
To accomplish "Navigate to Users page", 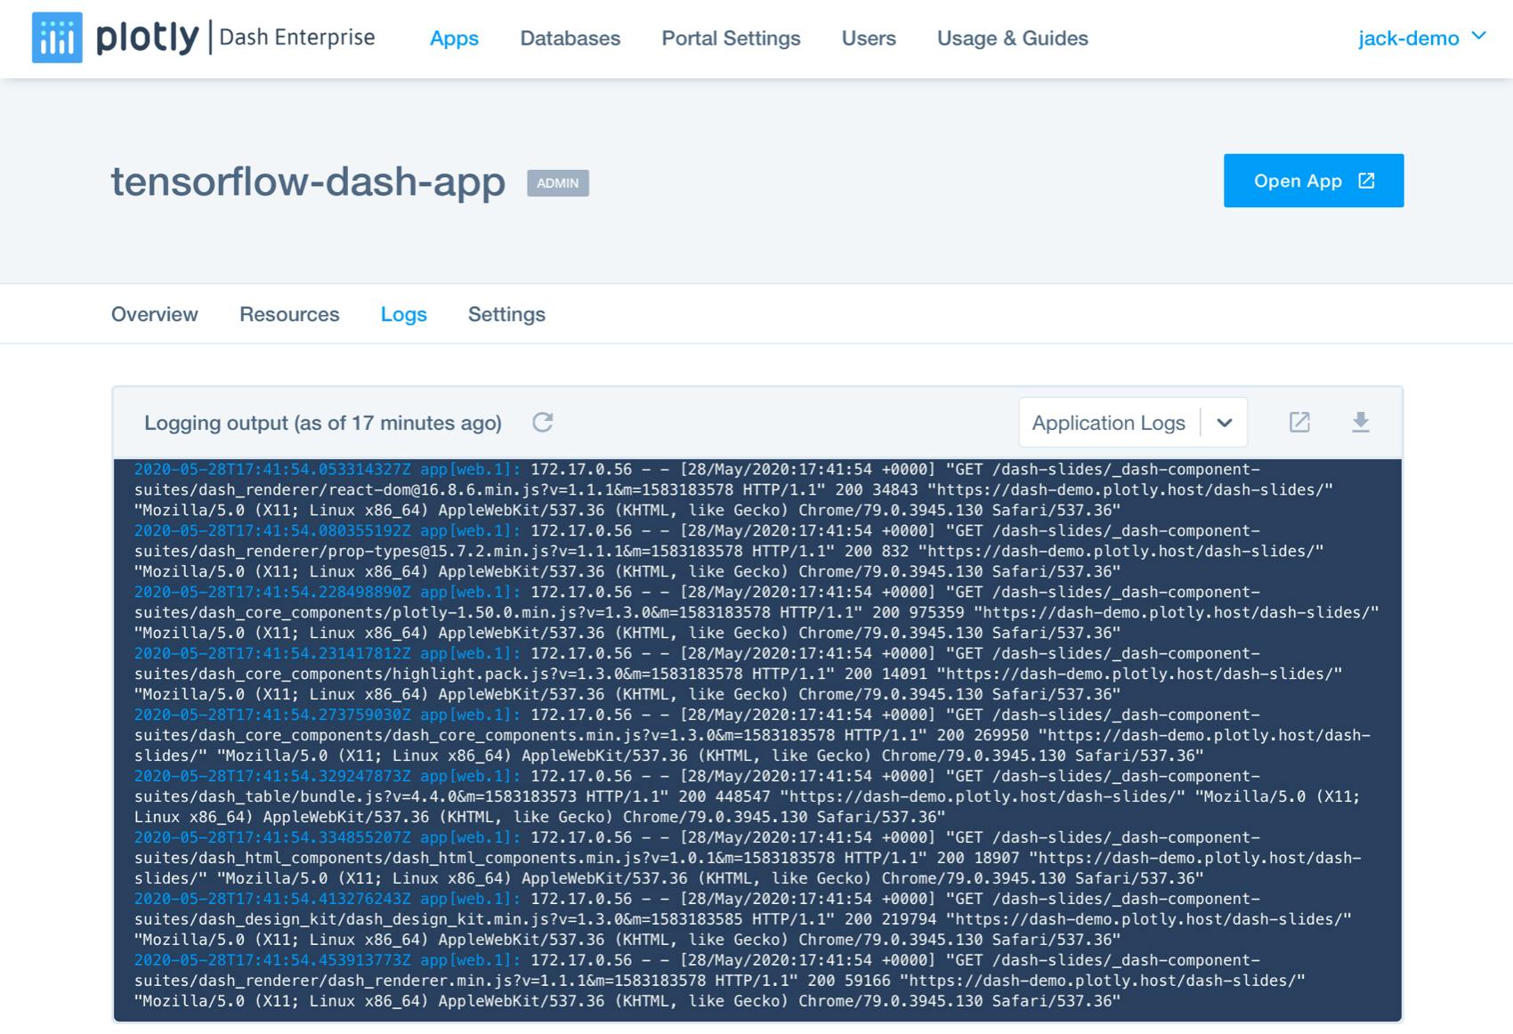I will click(869, 38).
